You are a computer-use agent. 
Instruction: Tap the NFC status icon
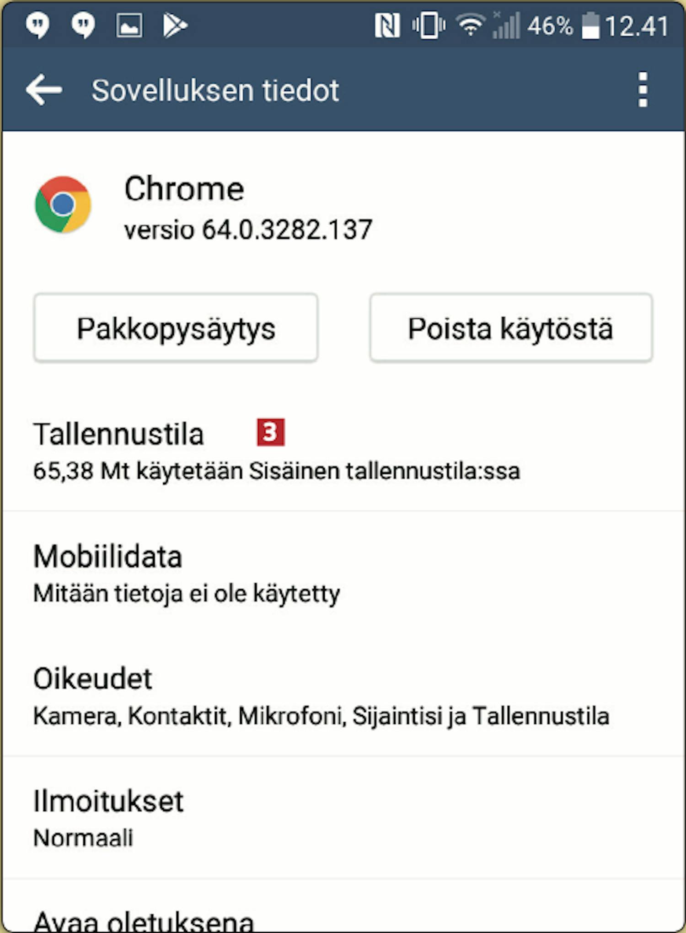coord(387,25)
